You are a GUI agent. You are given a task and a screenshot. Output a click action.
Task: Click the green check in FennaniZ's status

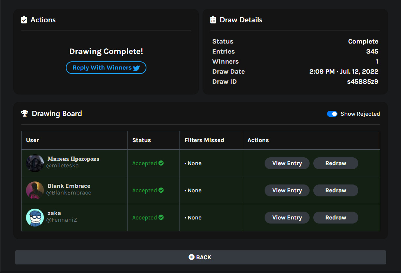click(x=161, y=217)
